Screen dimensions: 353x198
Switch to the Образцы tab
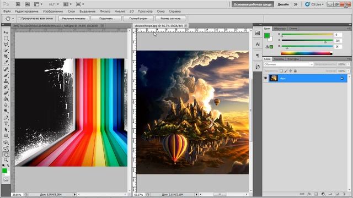280,29
